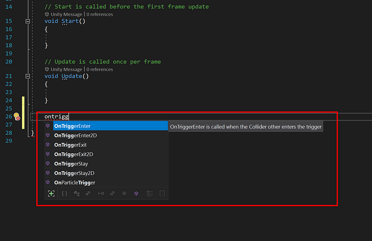The image size is (372, 241).
Task: Toggle the interfaces filter icon
Action: (x=100, y=193)
